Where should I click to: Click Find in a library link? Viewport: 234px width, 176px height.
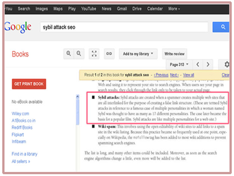[24, 154]
